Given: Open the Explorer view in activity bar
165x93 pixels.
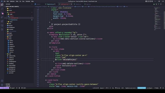Looking at the screenshot, I should point(2,5).
